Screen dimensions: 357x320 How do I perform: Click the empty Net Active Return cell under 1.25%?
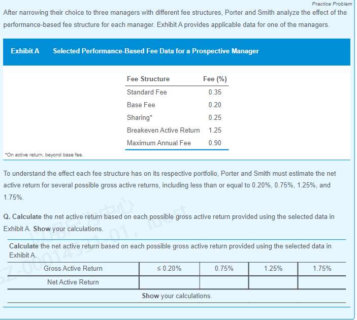(x=273, y=282)
